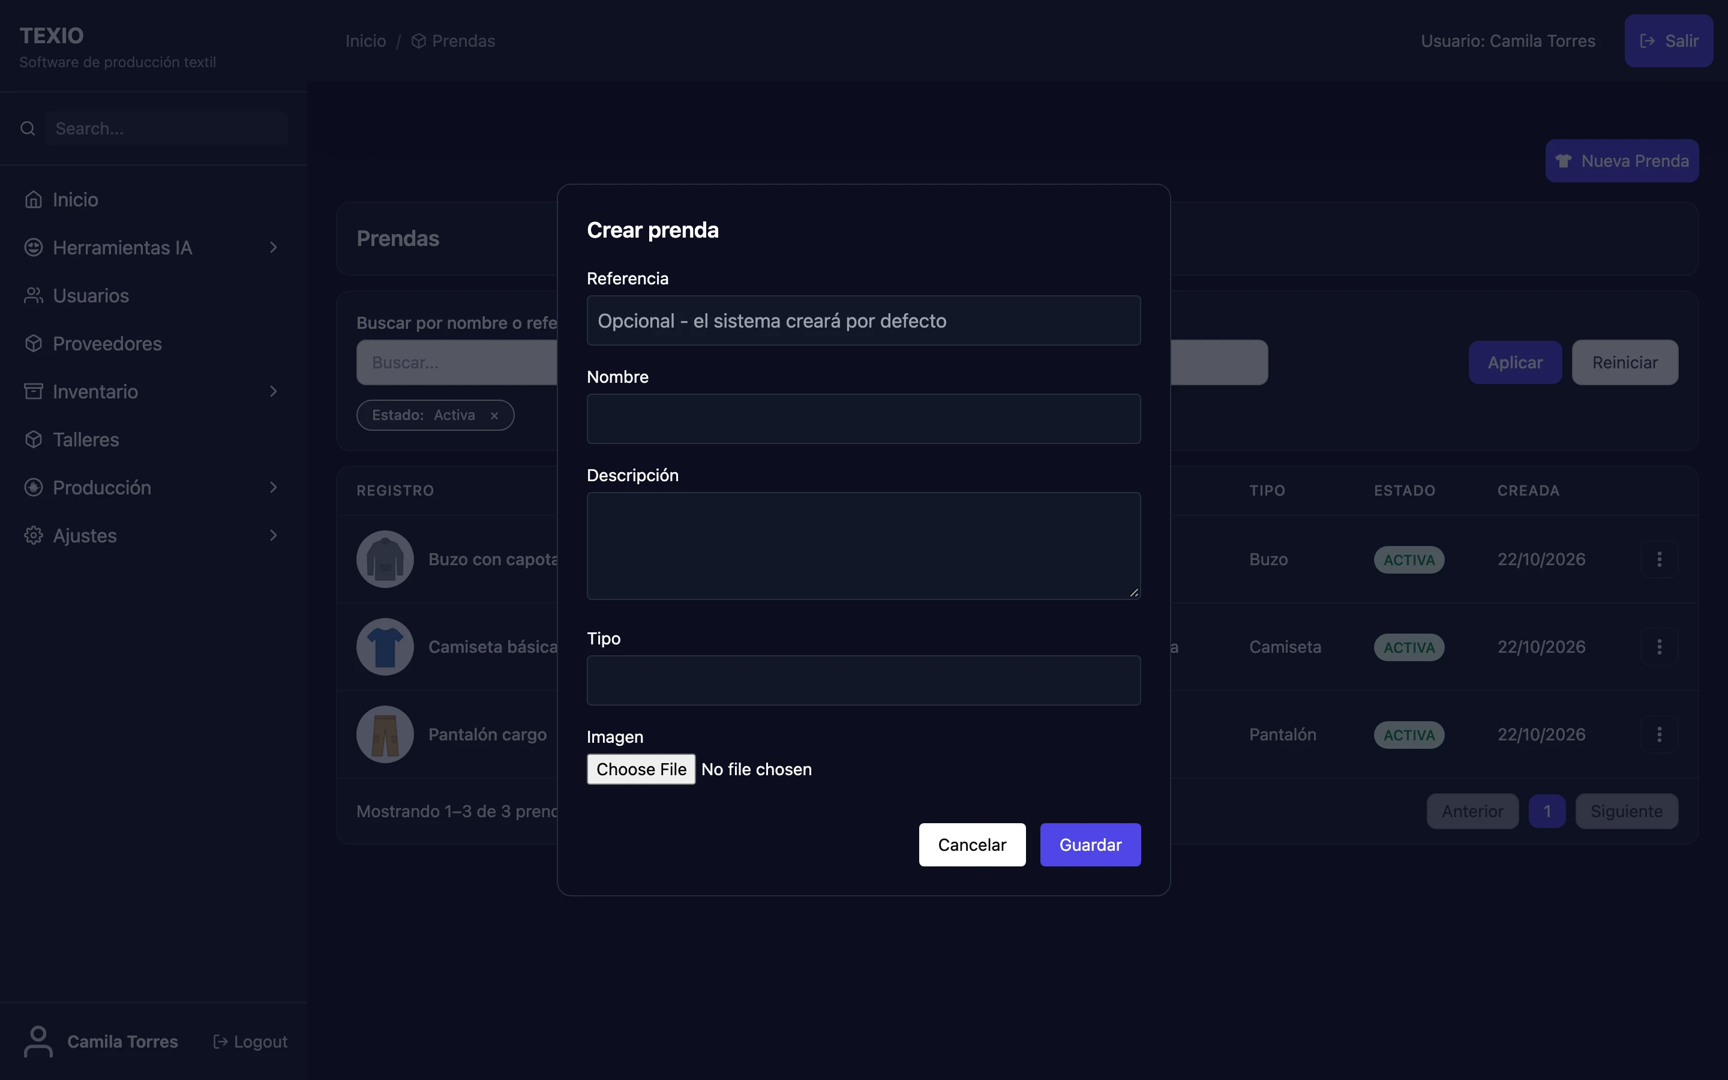Click the Camiseta básica thumbnail image

pyautogui.click(x=385, y=646)
